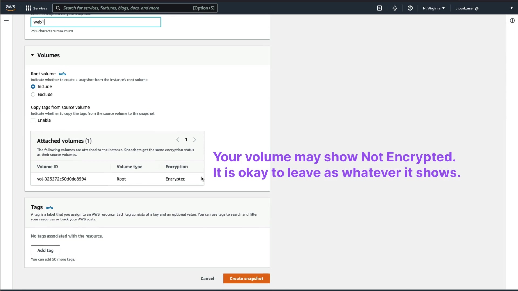Collapse the Volumes section

click(x=32, y=55)
